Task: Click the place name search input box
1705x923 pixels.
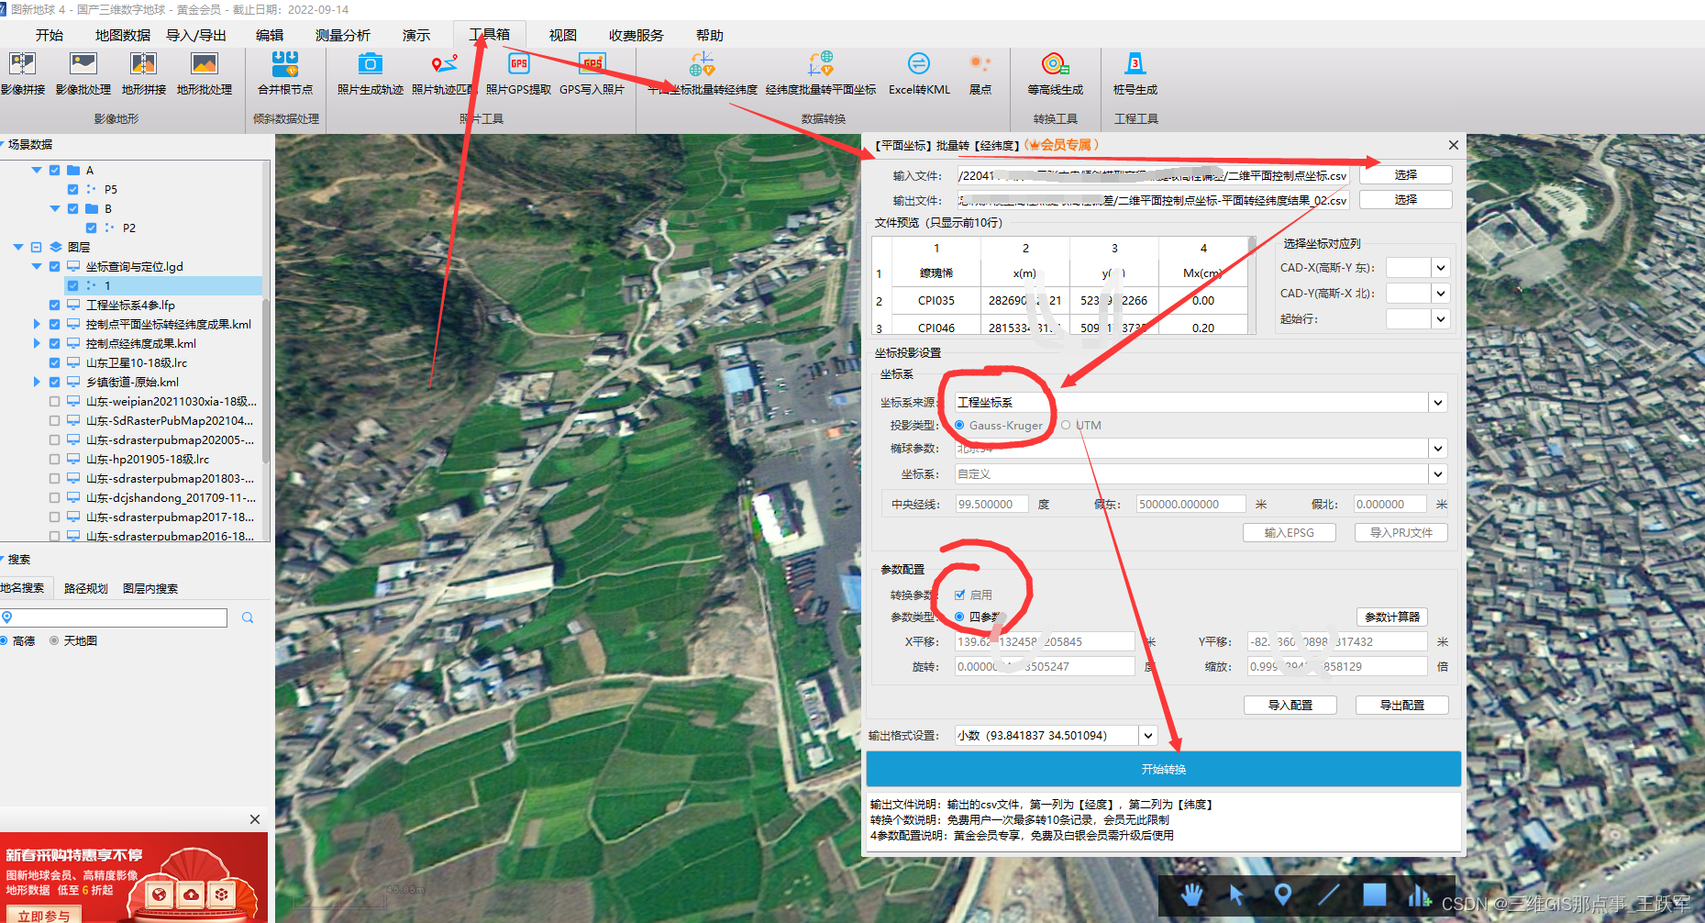Action: coord(114,617)
